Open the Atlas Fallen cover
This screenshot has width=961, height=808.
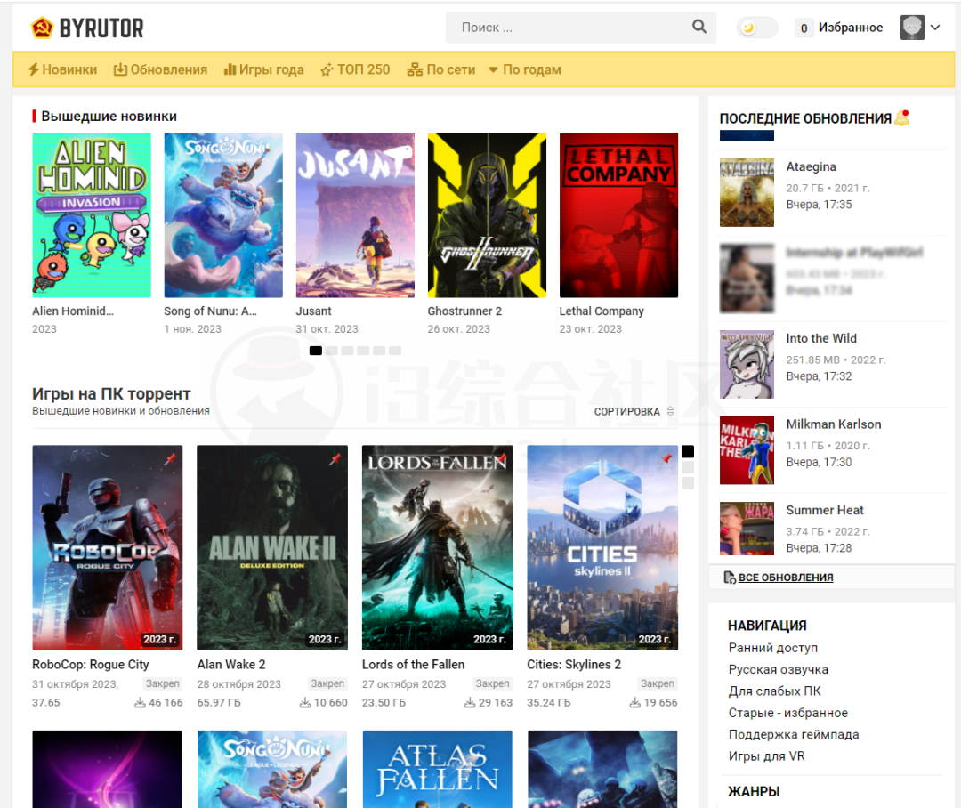pos(438,769)
